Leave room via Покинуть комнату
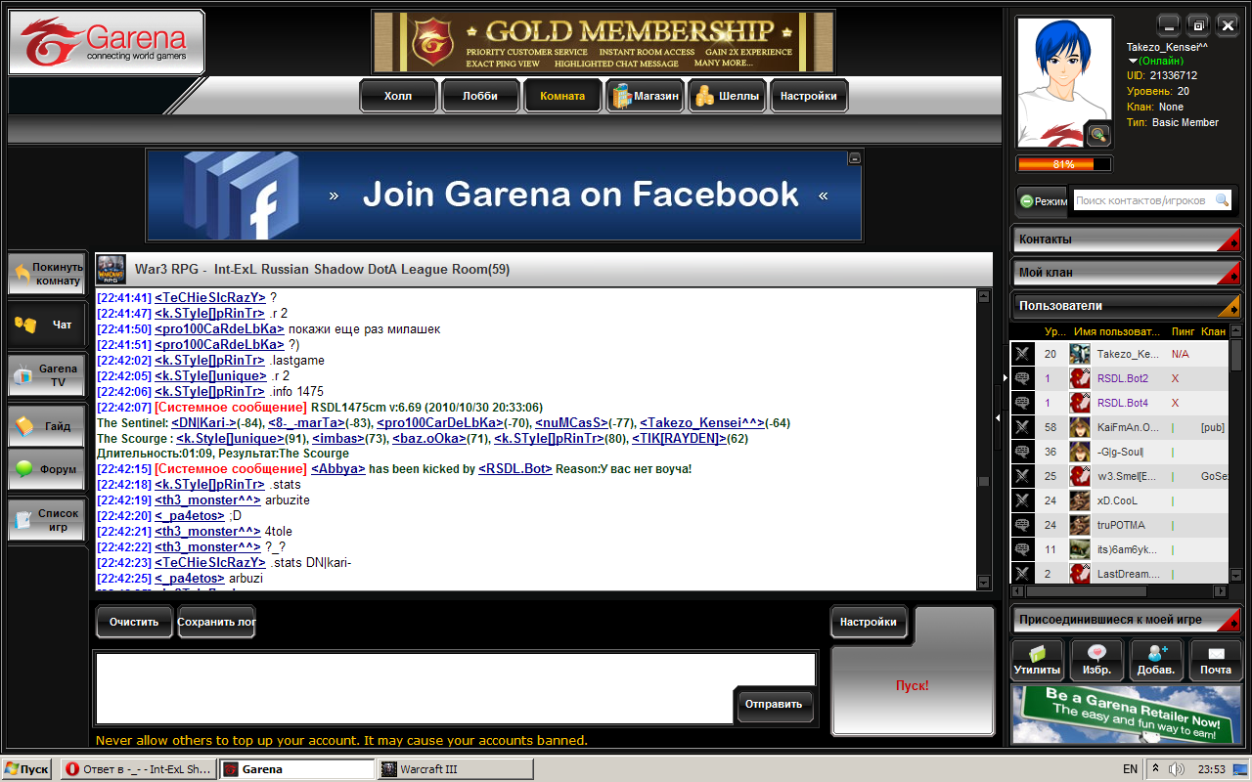 [47, 274]
